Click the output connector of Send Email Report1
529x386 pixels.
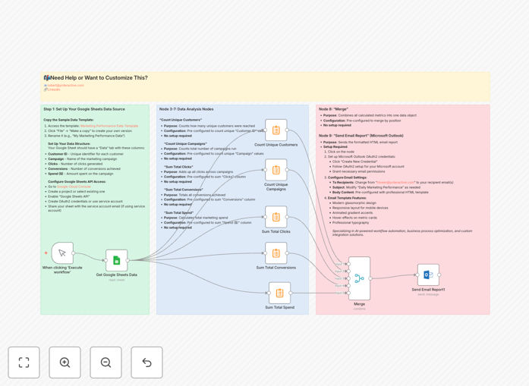click(x=439, y=275)
